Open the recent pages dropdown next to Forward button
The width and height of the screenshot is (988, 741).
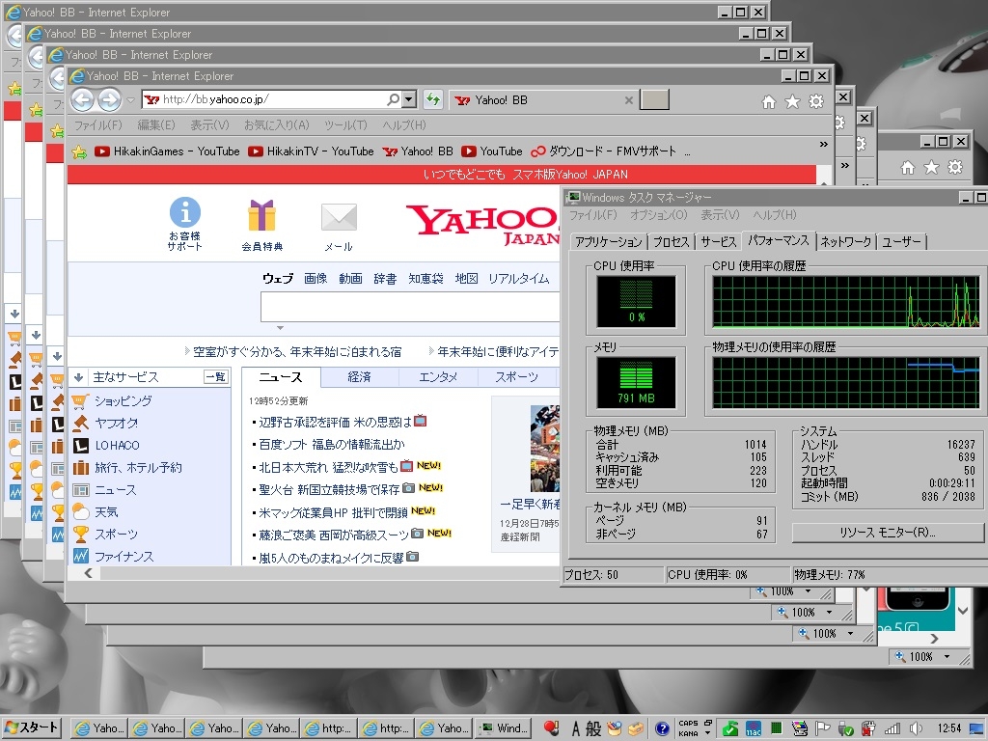coord(130,99)
